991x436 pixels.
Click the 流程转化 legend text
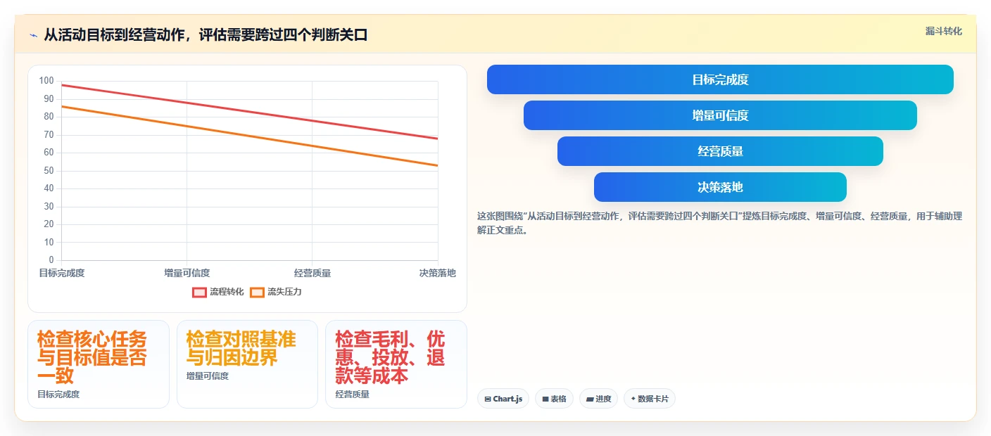pos(227,292)
